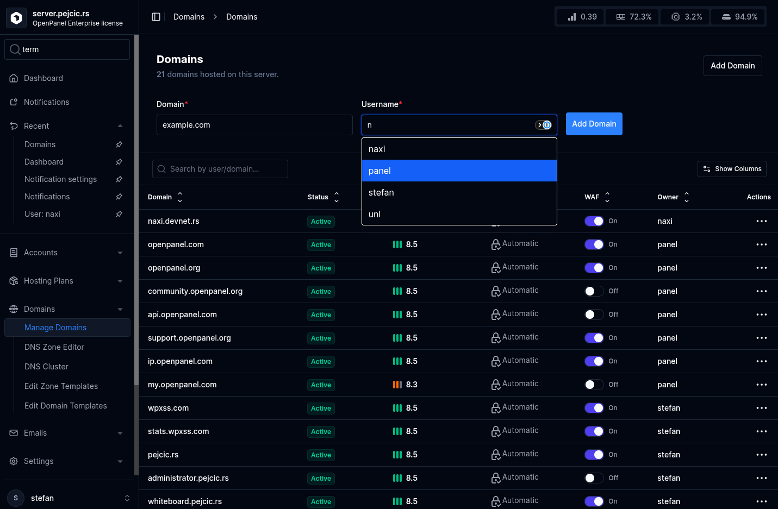Click the sidebar term search box
The image size is (778, 509).
coord(67,49)
